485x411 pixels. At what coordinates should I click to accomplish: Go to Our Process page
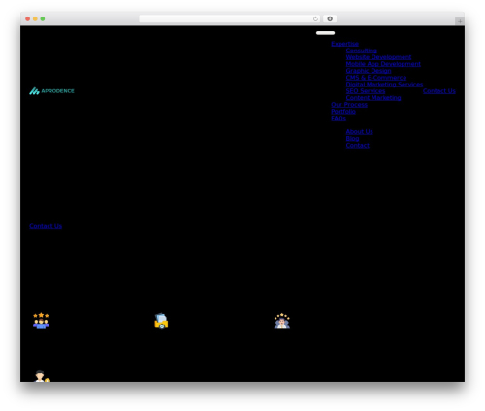tap(349, 105)
